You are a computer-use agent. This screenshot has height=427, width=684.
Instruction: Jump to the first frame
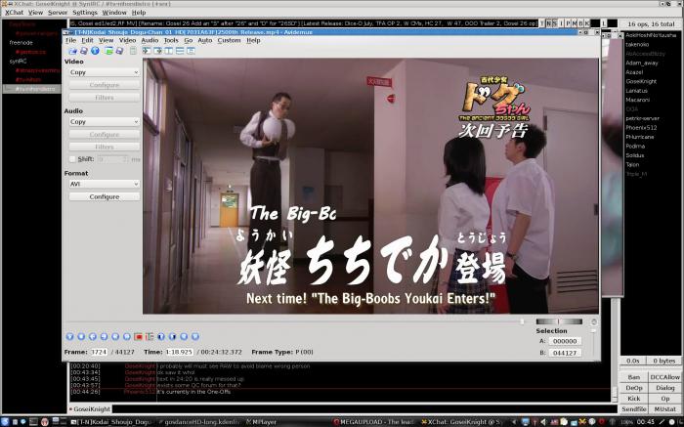click(184, 336)
